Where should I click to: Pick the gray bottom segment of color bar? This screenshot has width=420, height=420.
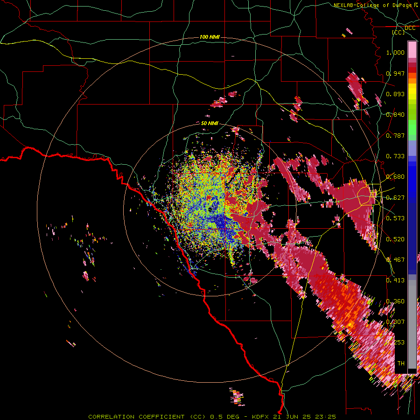tap(412, 324)
